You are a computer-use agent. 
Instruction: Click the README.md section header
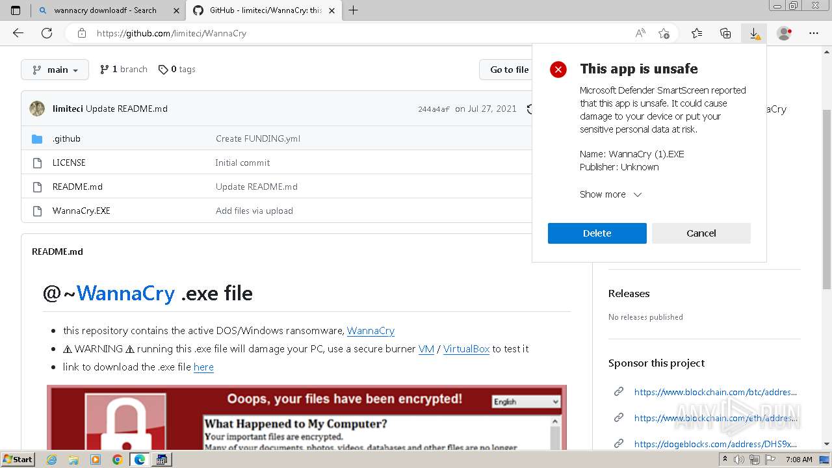point(57,252)
